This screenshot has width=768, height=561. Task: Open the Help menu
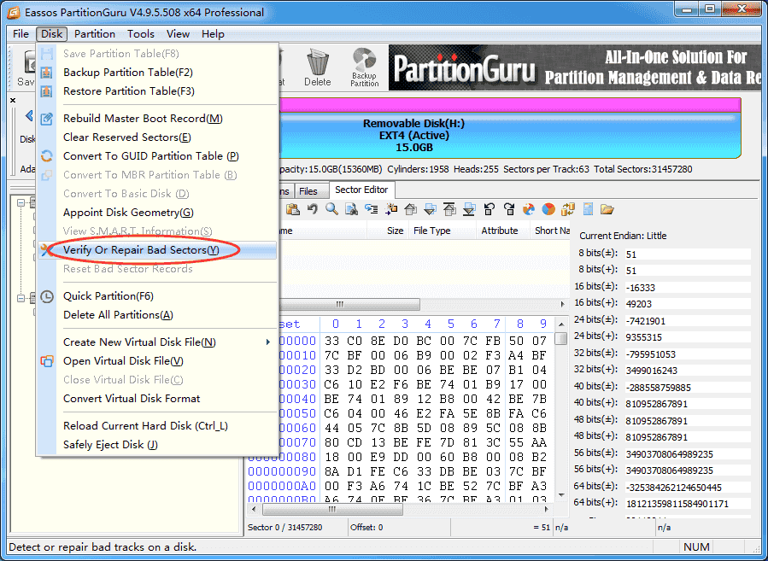tap(213, 34)
